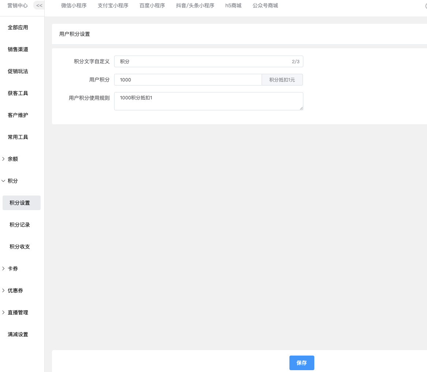Viewport: 427px width, 372px height.
Task: Click the 营销中心 title
Action: 18,5
